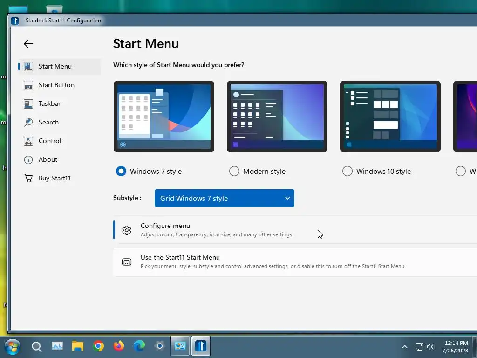Viewport: 477px width, 358px height.
Task: Click the Start Menu sidebar icon
Action: (x=28, y=66)
